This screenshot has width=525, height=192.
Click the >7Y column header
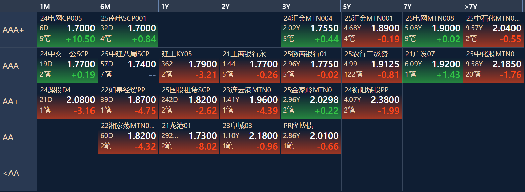(493, 6)
